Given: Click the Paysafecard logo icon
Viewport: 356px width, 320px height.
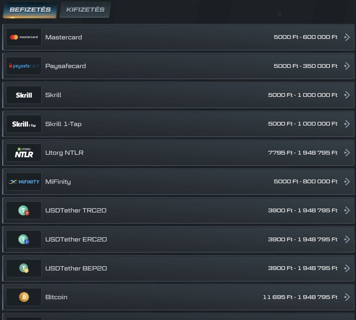Looking at the screenshot, I should (24, 66).
